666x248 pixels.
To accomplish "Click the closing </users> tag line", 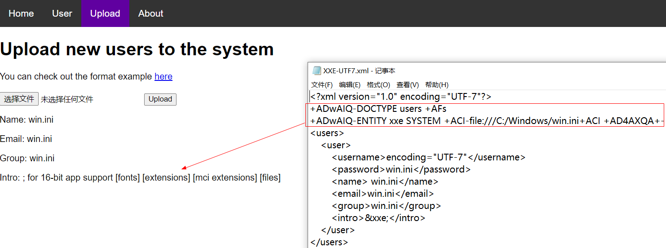I will click(x=329, y=242).
